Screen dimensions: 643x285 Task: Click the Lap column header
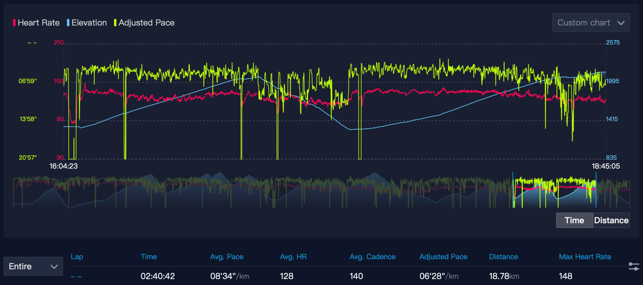click(77, 257)
